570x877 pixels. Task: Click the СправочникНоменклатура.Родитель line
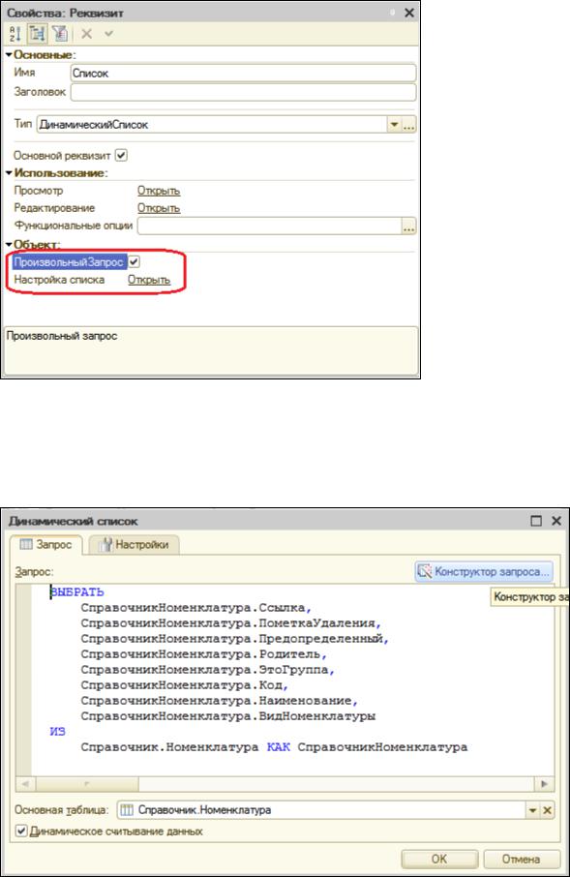coord(203,653)
